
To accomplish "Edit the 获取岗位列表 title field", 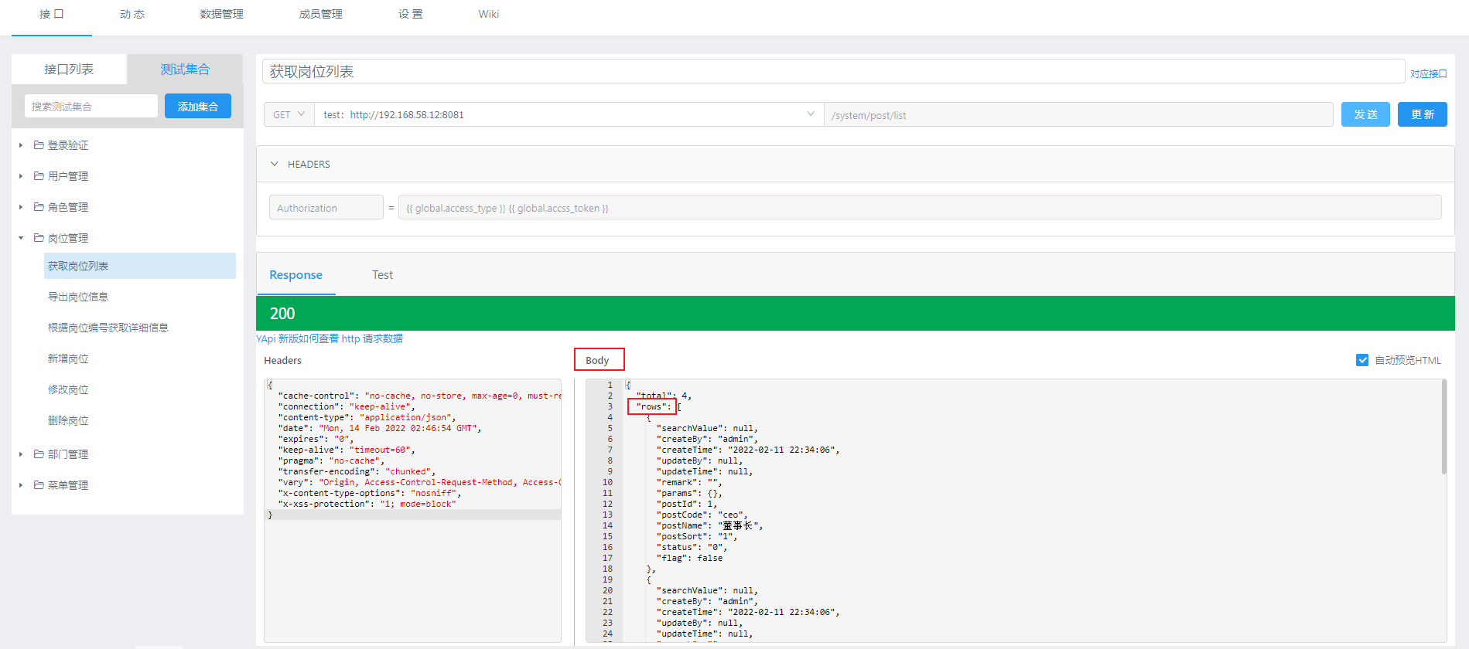I will coord(833,71).
